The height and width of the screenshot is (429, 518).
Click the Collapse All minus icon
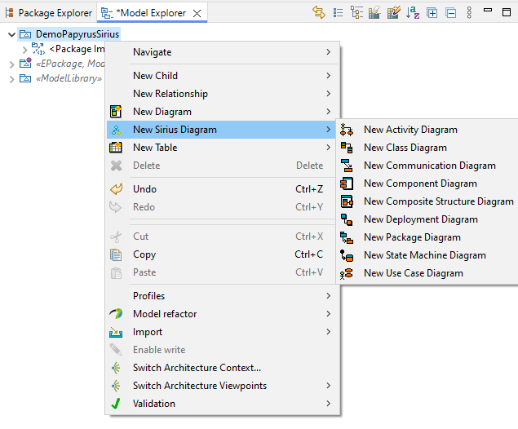pyautogui.click(x=449, y=12)
